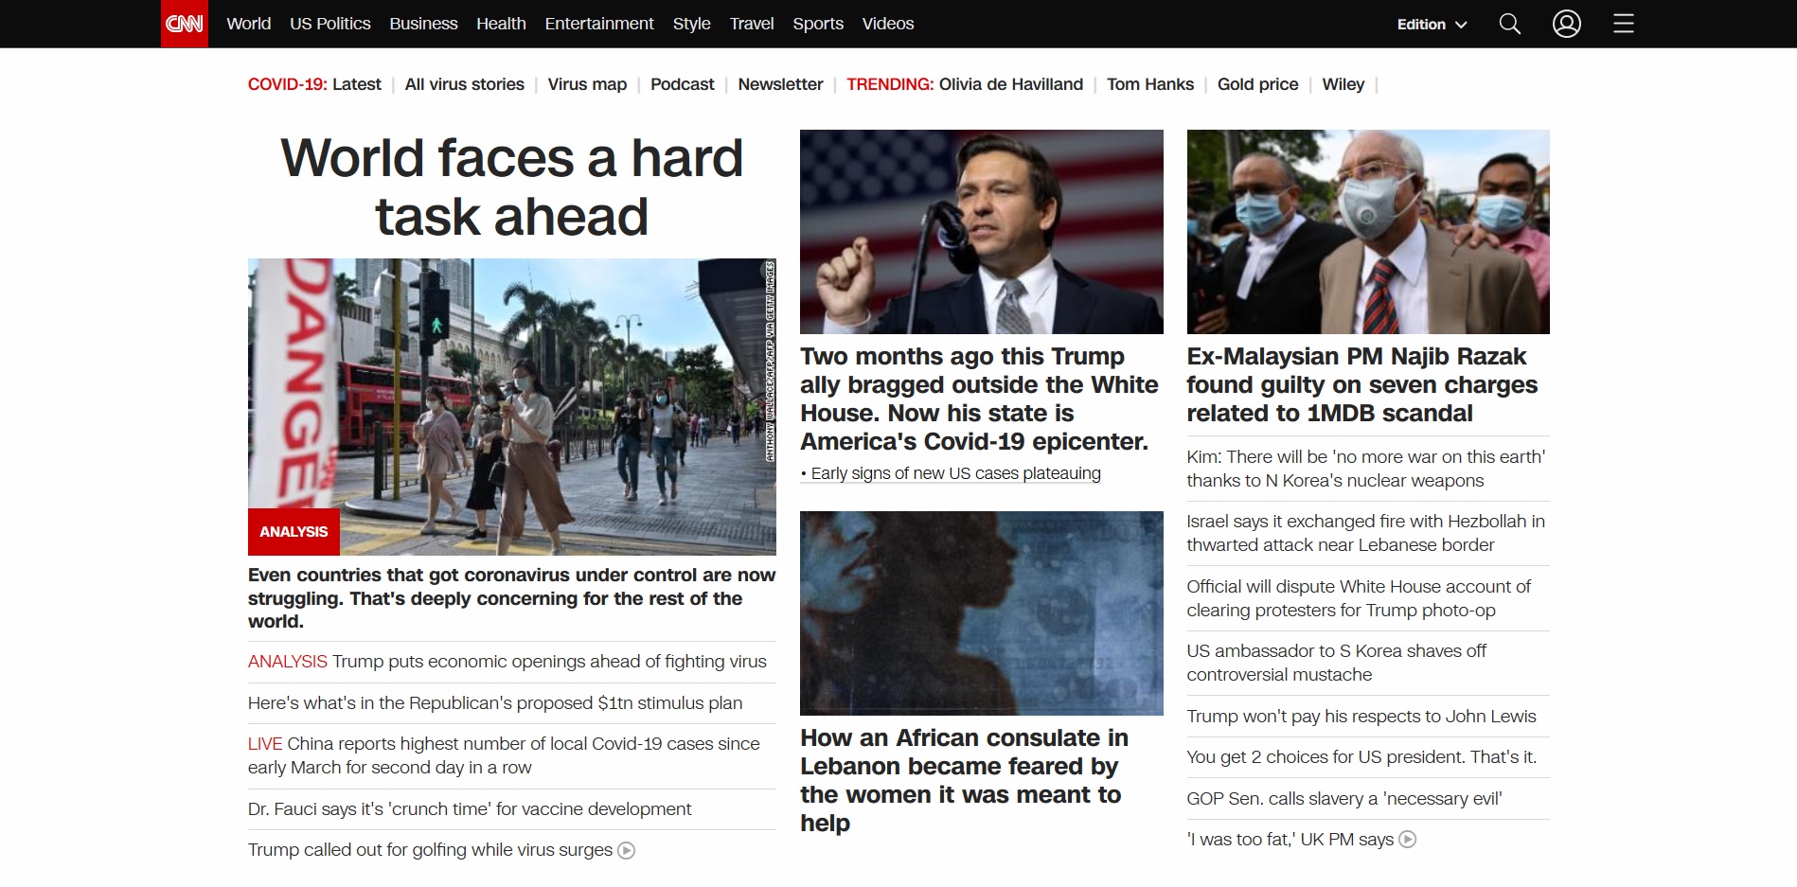Open the US Politics section

click(x=329, y=24)
